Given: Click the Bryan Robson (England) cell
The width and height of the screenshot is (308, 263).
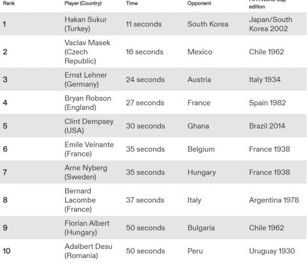Looking at the screenshot, I should coord(88,103).
